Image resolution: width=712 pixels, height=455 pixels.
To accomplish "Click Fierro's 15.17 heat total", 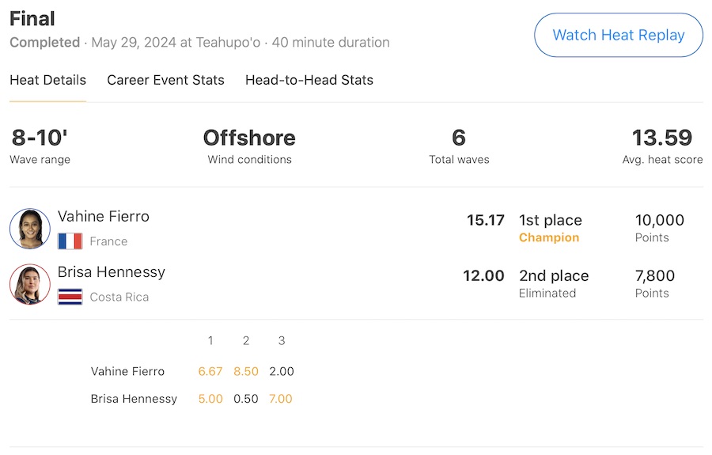I will pyautogui.click(x=485, y=220).
